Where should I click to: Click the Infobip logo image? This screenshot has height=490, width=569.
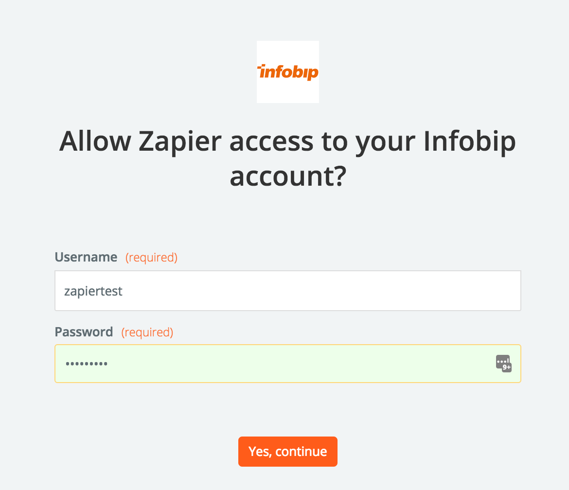(288, 72)
